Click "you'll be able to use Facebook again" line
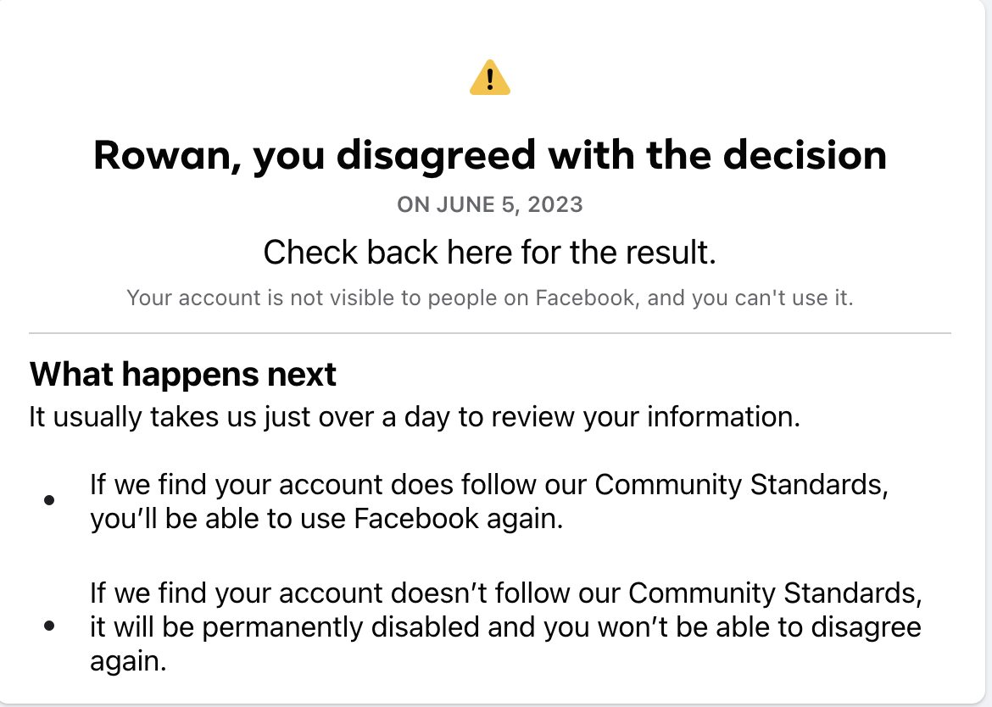992x707 pixels. click(326, 519)
